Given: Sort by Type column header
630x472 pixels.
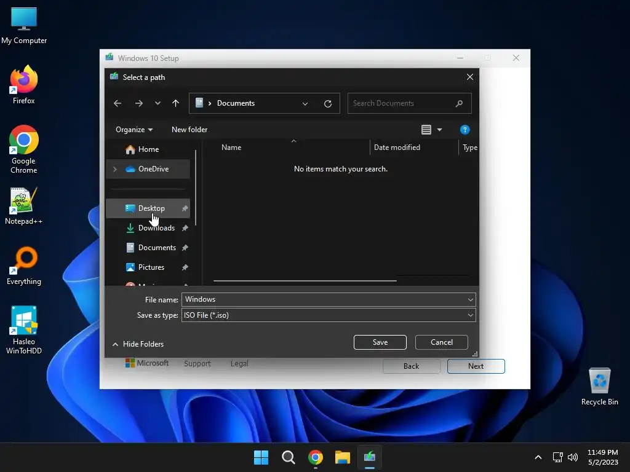Looking at the screenshot, I should pyautogui.click(x=469, y=147).
